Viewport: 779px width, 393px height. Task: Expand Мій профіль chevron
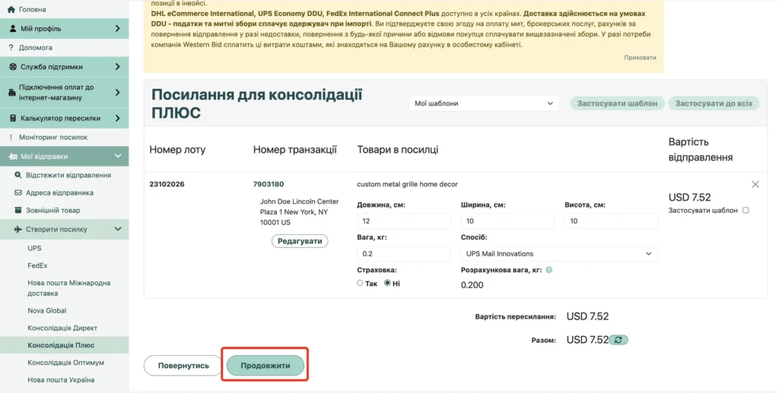tap(118, 29)
